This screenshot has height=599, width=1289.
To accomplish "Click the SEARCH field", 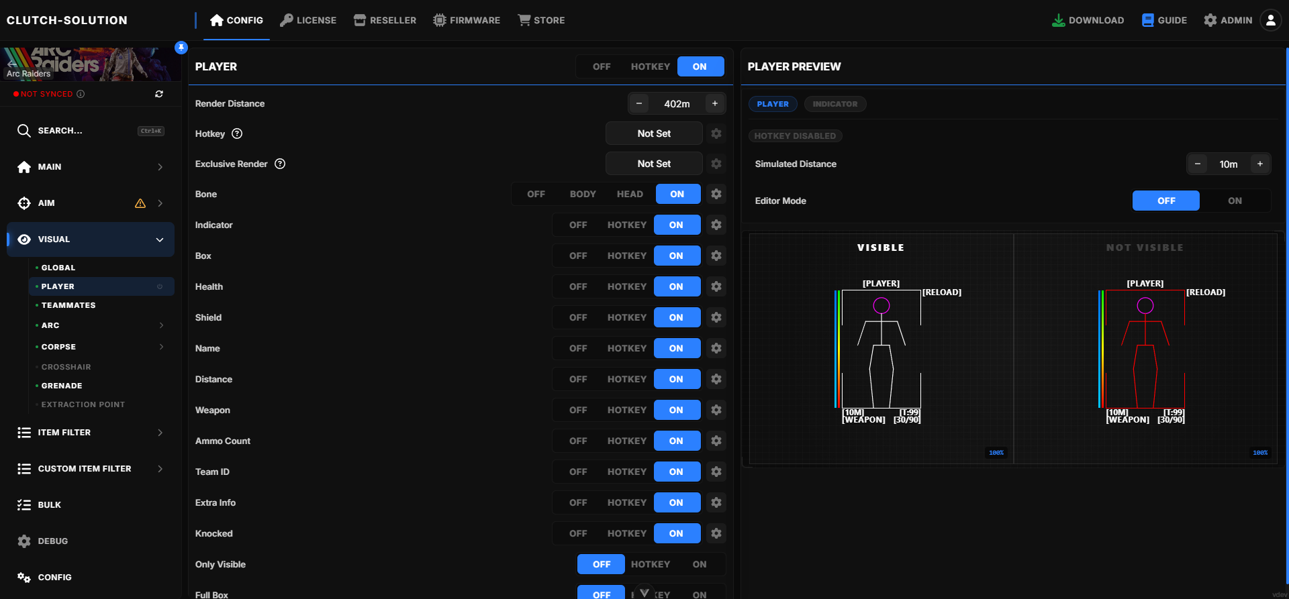I will (x=91, y=131).
